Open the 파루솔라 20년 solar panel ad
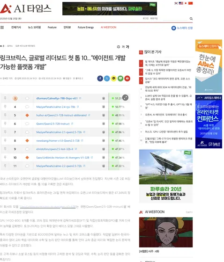224x262 pixels. click(x=166, y=176)
